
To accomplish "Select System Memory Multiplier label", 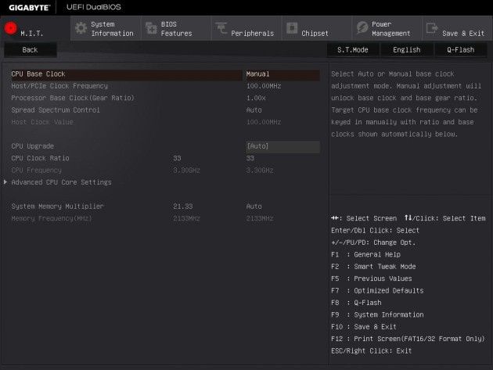I will [57, 207].
